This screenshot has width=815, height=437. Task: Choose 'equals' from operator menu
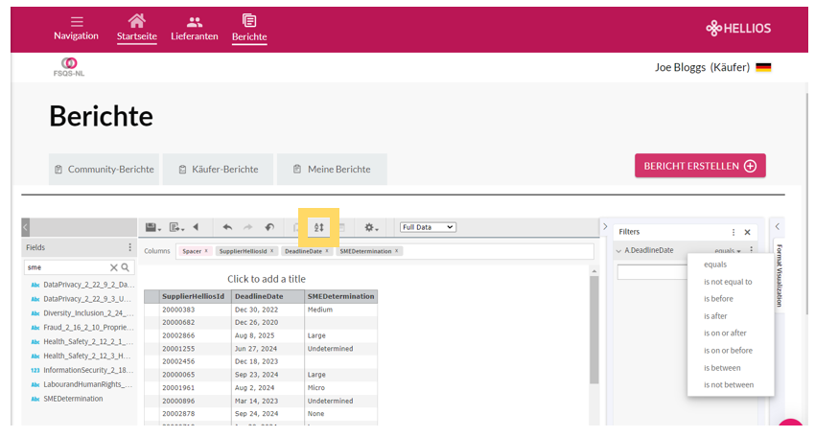point(715,264)
